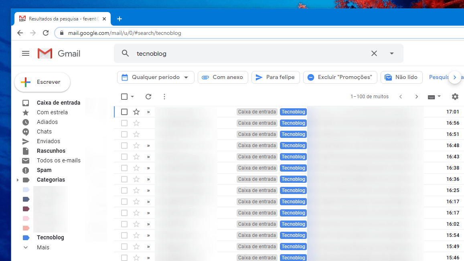Image resolution: width=464 pixels, height=261 pixels.
Task: Go to the next page of results
Action: pos(416,96)
